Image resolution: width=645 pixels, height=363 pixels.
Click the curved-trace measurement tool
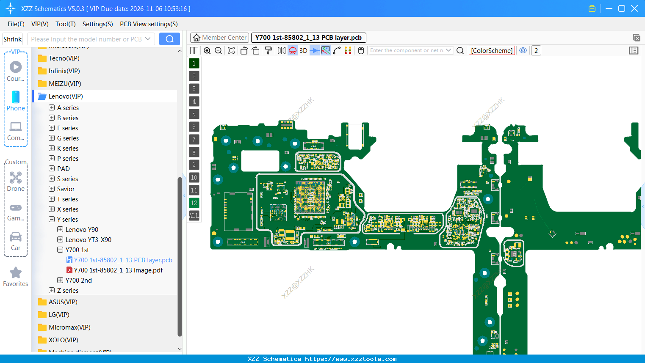pyautogui.click(x=336, y=50)
